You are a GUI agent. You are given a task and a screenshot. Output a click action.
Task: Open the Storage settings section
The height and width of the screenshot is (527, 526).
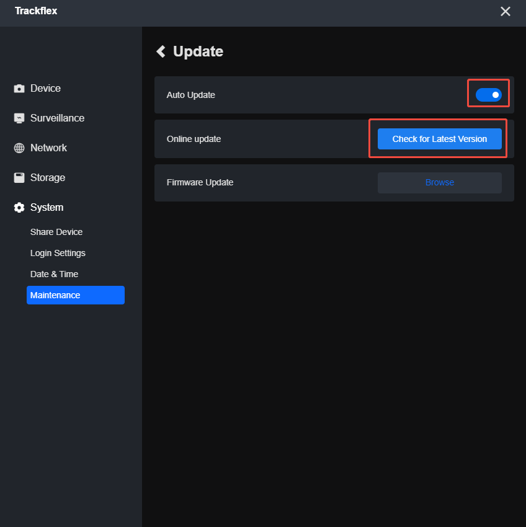click(x=47, y=178)
